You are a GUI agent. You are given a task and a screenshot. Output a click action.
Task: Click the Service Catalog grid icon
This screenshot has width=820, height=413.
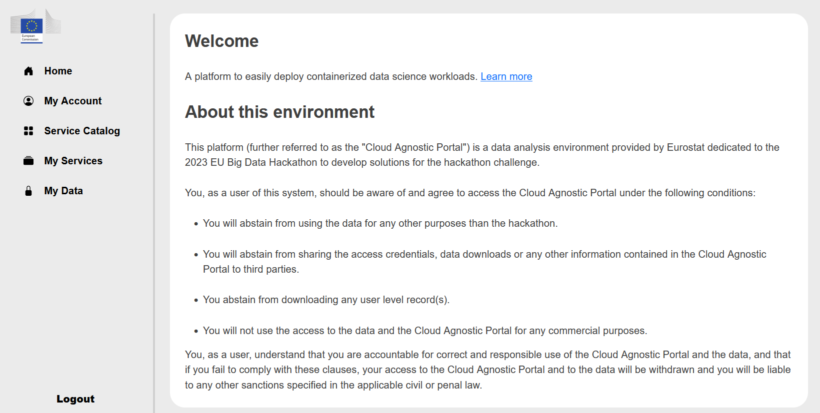(x=28, y=131)
